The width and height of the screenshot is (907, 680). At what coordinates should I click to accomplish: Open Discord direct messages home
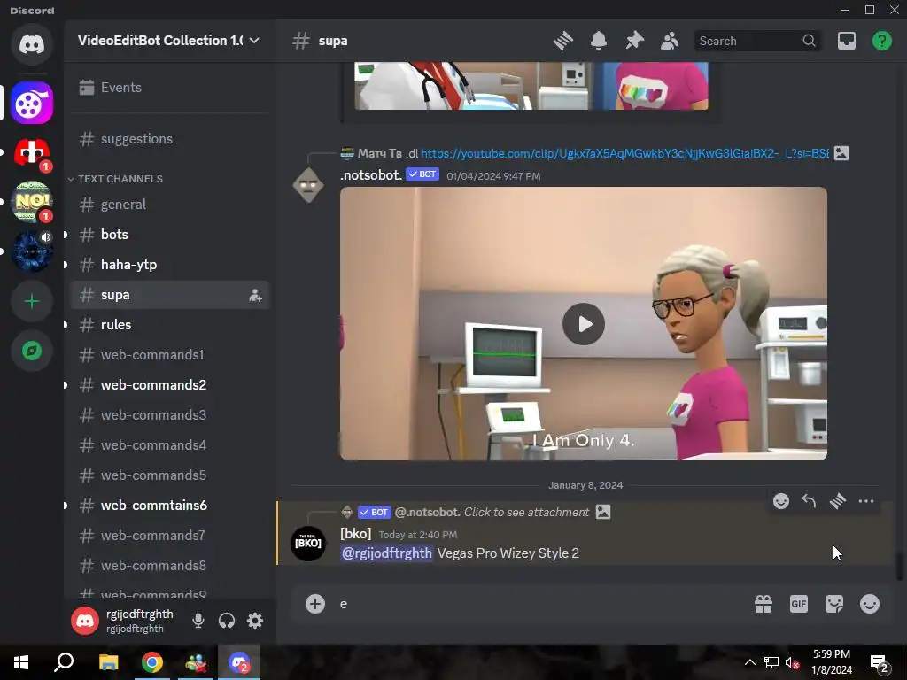coord(32,44)
